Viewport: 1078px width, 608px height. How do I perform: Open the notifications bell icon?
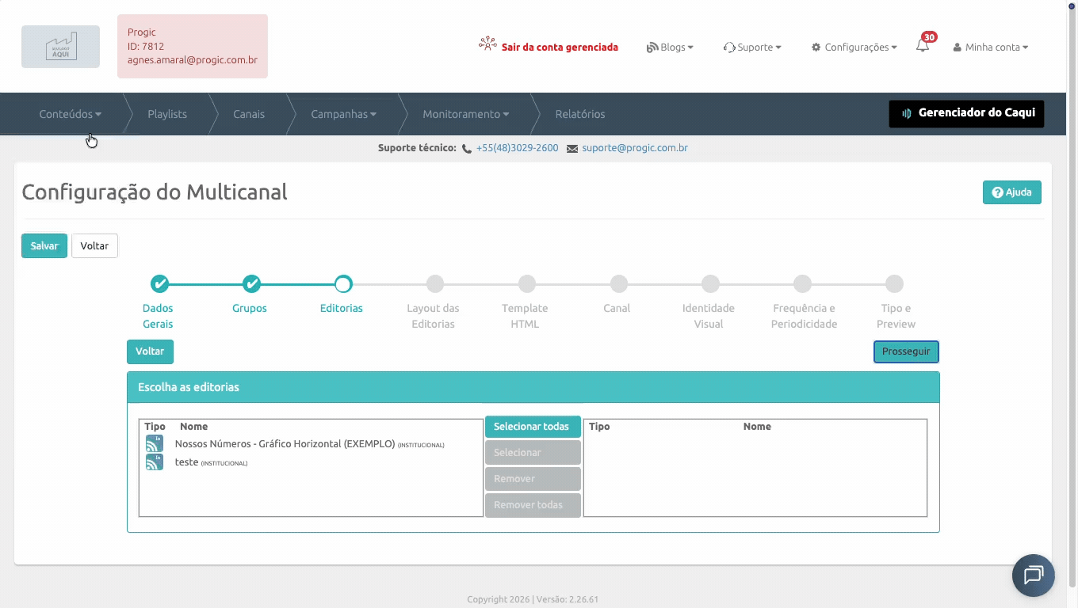pyautogui.click(x=923, y=46)
